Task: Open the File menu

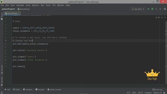Action: point(2,5)
